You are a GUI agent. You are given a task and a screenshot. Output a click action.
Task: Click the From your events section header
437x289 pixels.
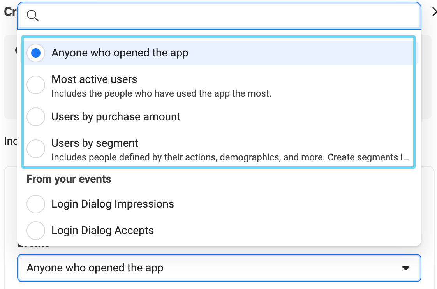pos(69,179)
